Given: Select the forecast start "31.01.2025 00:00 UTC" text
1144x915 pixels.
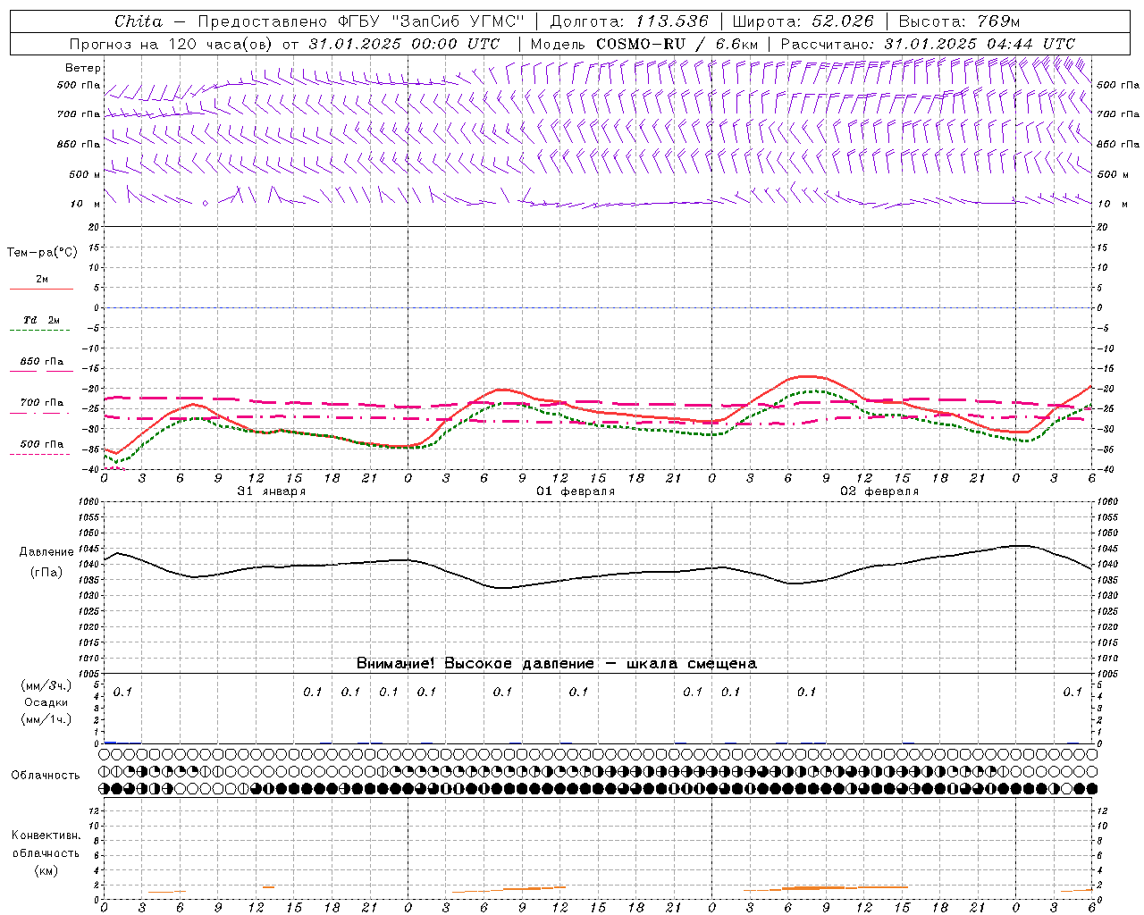Looking at the screenshot, I should [404, 44].
